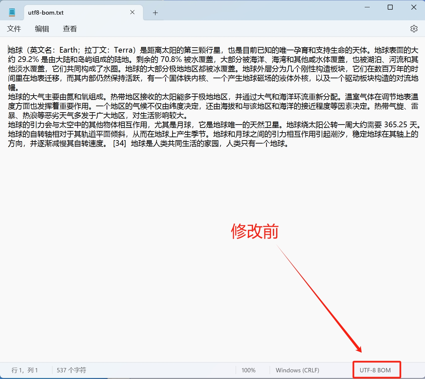This screenshot has width=425, height=379.
Task: Maximize the Notepad window
Action: pos(390,7)
